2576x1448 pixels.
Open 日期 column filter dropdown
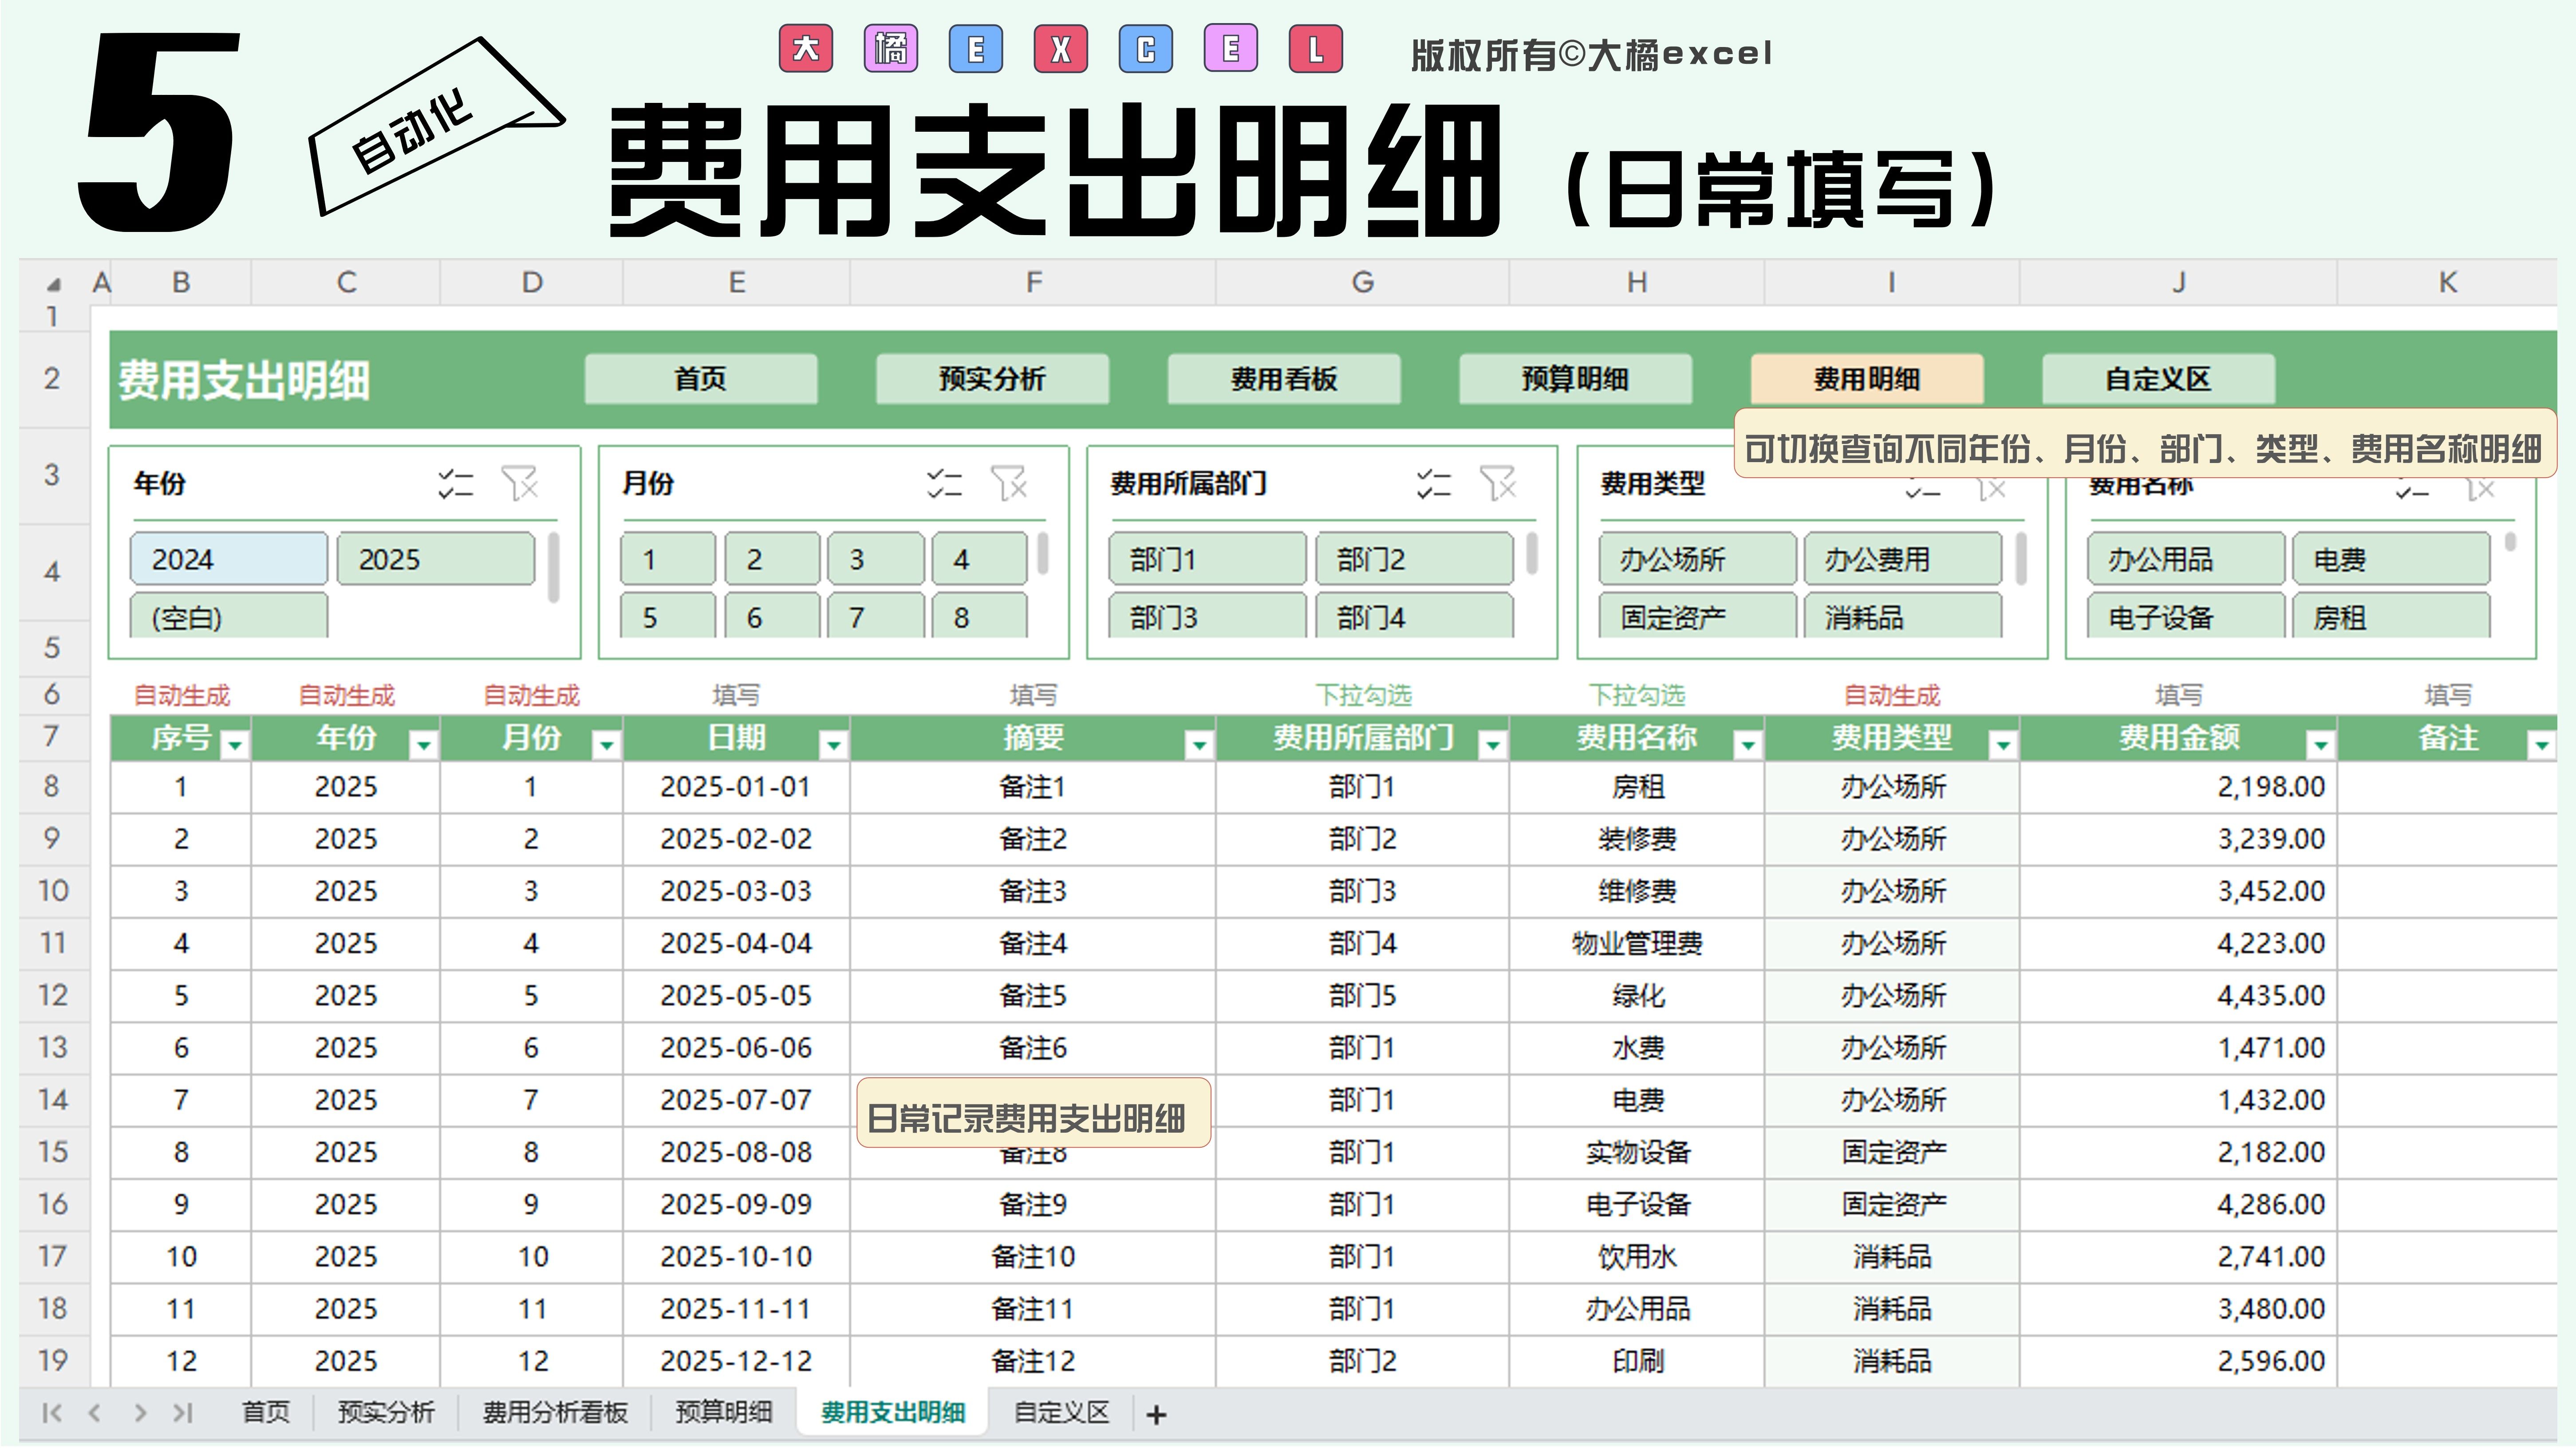click(x=832, y=745)
